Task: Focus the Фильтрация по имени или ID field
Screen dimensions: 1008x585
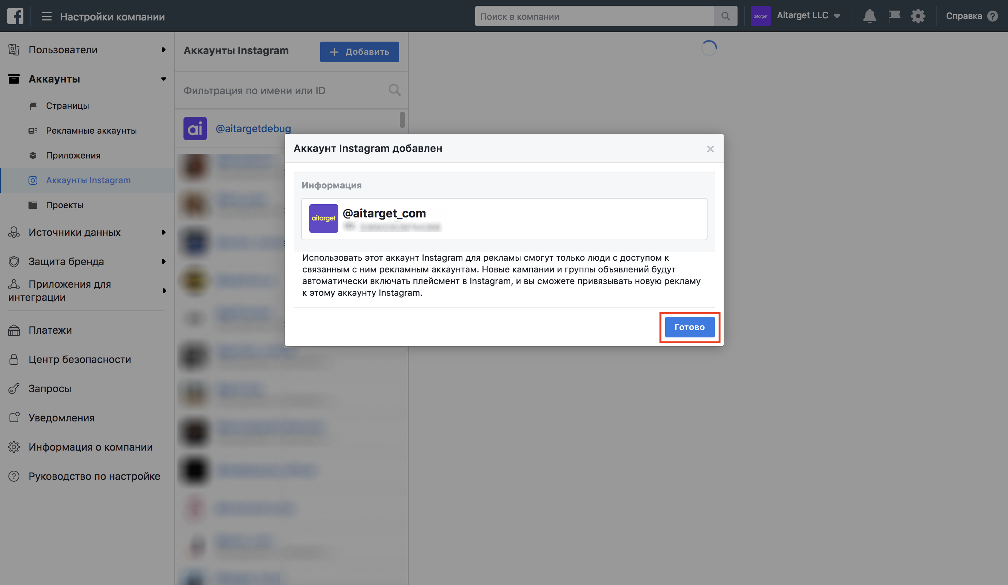Action: click(291, 91)
